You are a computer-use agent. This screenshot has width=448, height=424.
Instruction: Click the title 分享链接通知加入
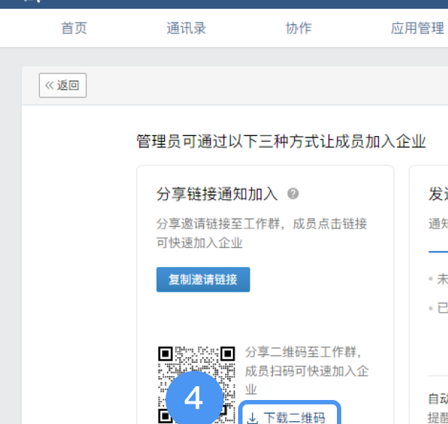[x=217, y=194]
